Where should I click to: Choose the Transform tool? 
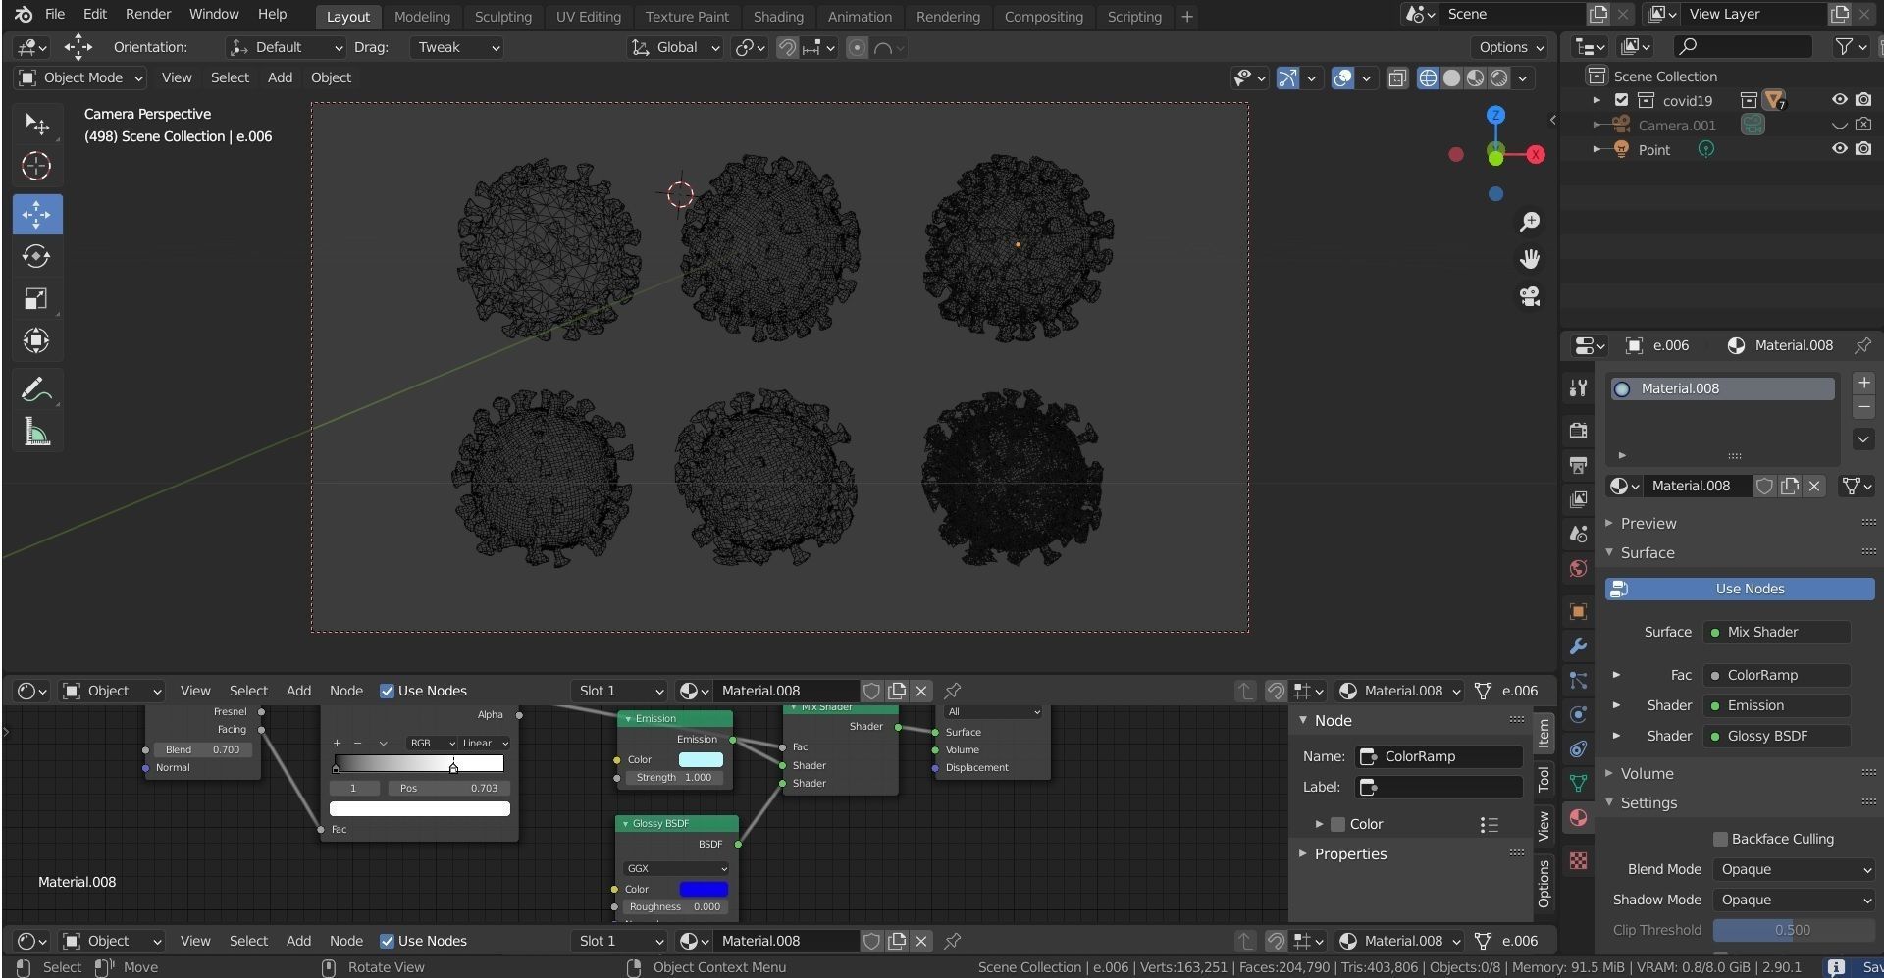[x=36, y=340]
